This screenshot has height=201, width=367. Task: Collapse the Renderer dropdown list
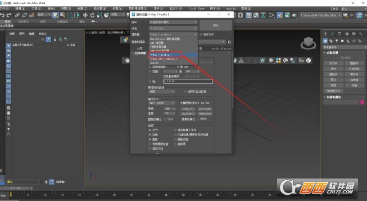(173, 34)
